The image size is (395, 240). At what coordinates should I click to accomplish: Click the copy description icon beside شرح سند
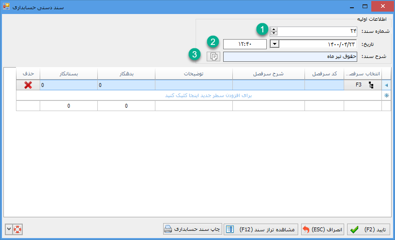213,56
